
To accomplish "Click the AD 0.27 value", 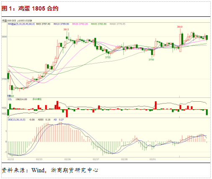I will pyautogui.click(x=59, y=120).
